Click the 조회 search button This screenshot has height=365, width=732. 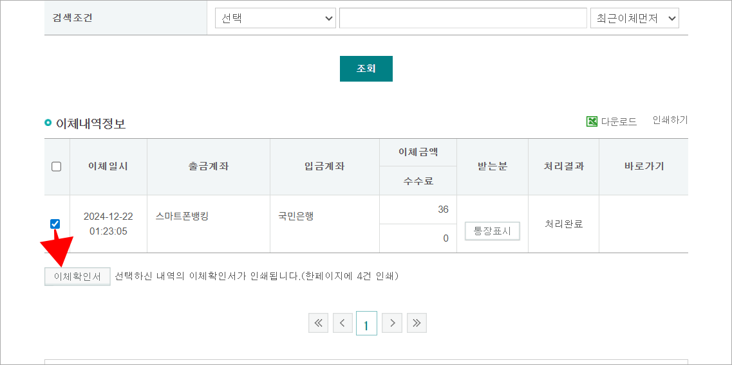coord(366,69)
